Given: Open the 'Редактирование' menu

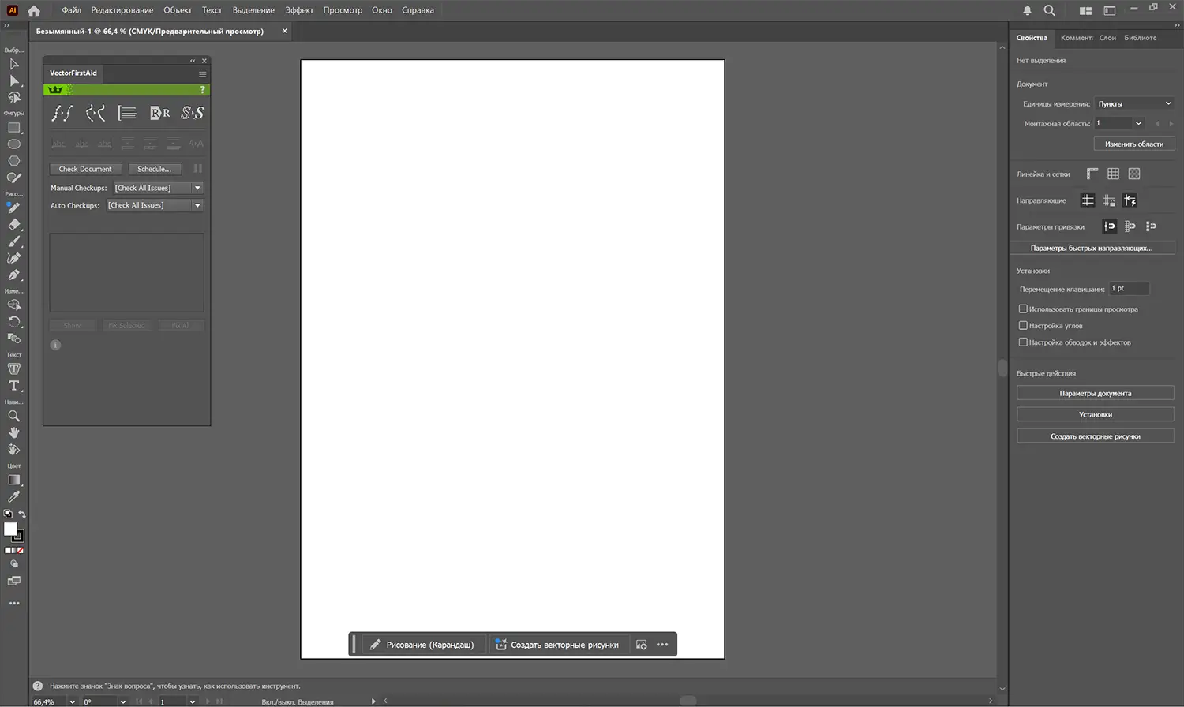Looking at the screenshot, I should point(122,10).
